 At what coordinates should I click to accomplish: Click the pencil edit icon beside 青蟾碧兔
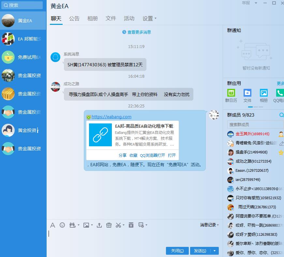(281, 143)
